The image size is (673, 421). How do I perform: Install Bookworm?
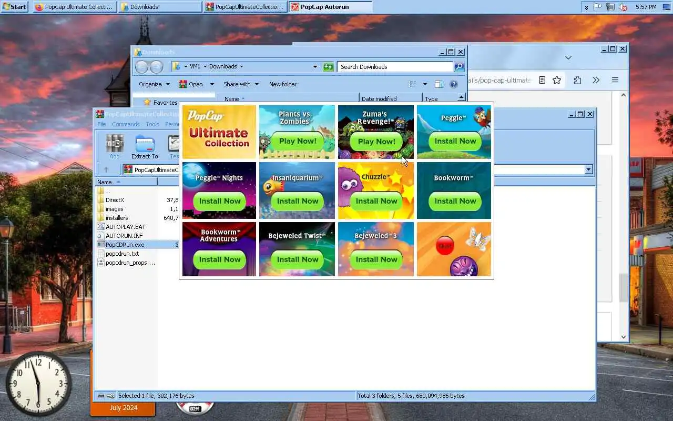point(455,201)
